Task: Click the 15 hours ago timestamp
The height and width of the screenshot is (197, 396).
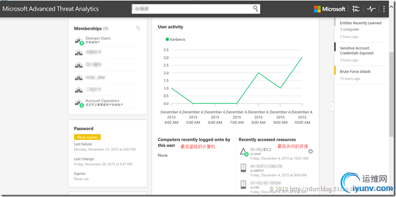Action: [350, 79]
